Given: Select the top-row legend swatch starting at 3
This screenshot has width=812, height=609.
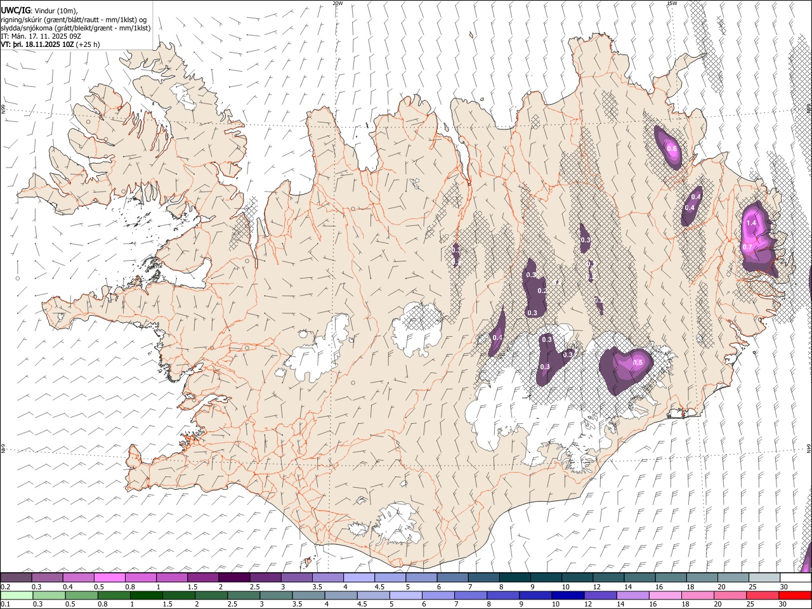Looking at the screenshot, I should click(296, 578).
